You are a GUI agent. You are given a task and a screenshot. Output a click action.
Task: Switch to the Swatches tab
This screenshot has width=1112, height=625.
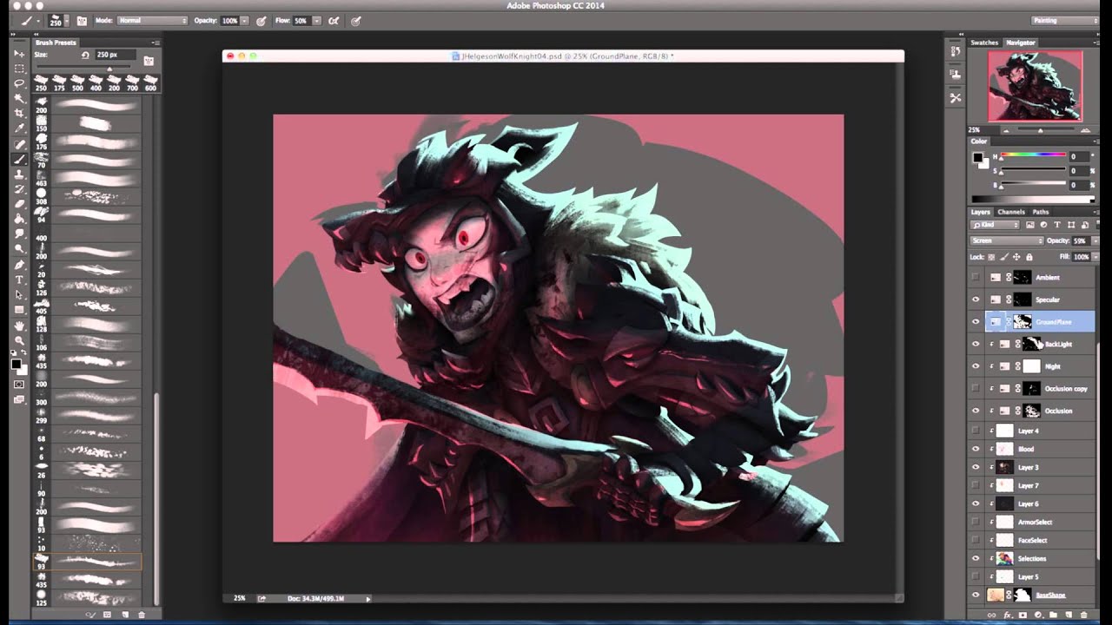[984, 43]
